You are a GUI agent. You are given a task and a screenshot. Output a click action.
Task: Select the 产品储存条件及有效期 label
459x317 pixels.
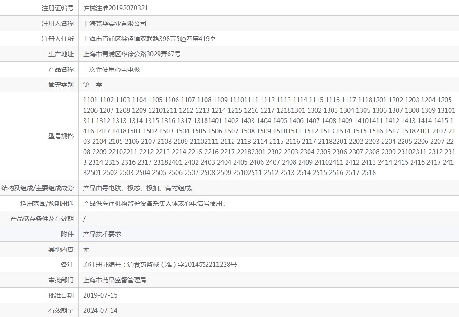pos(42,219)
